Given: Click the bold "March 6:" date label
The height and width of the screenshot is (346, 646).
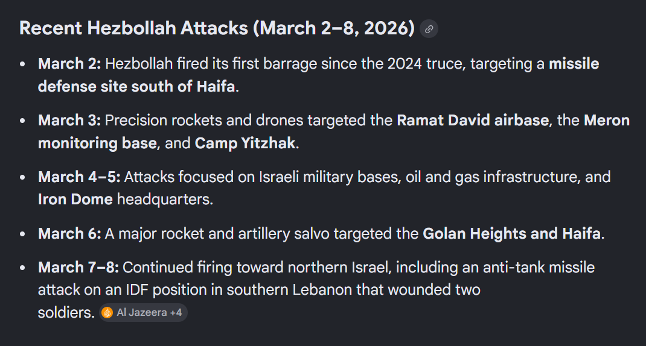Looking at the screenshot, I should [x=69, y=233].
